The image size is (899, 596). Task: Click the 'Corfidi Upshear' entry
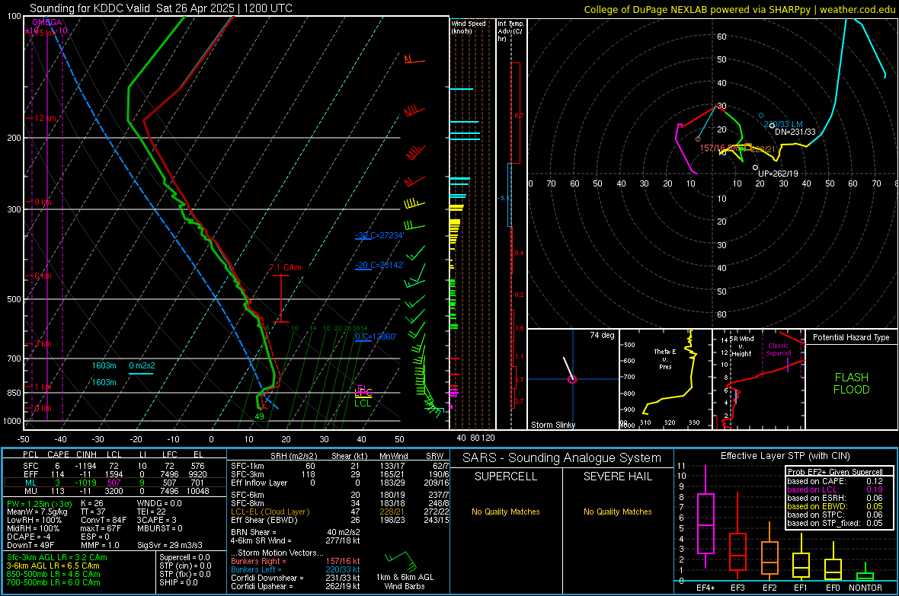pos(296,586)
